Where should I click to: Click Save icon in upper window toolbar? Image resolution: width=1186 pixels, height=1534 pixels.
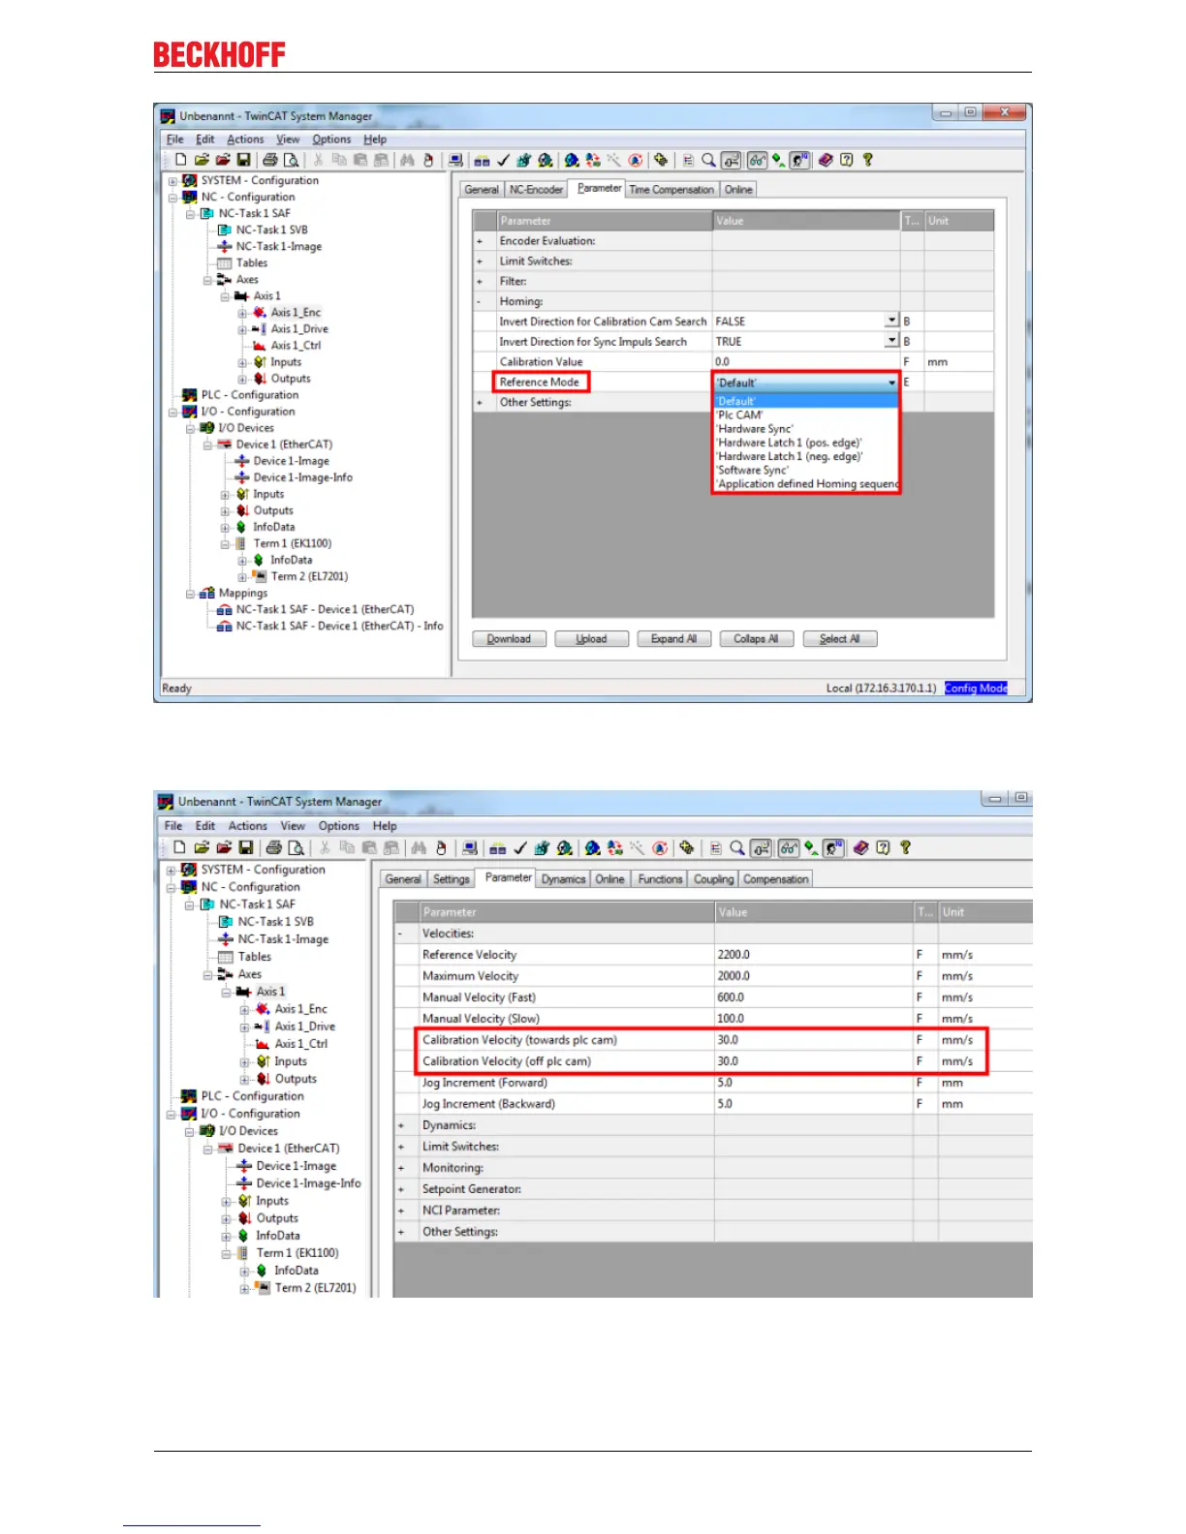[x=244, y=160]
